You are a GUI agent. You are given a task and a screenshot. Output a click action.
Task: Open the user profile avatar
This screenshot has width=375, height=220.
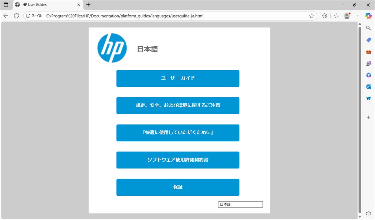347,16
